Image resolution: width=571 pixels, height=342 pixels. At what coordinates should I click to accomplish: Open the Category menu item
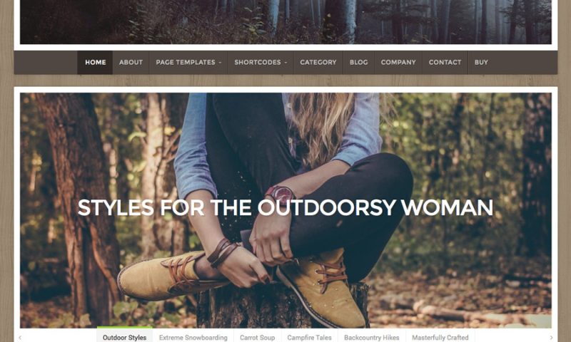coord(318,63)
